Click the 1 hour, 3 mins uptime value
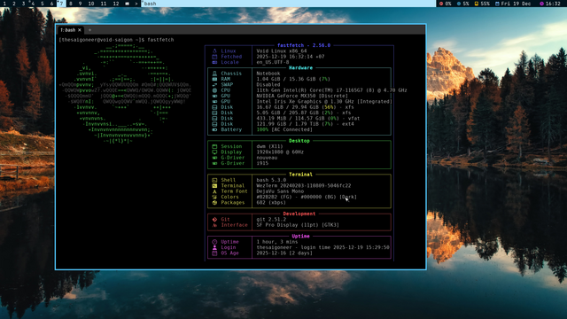 pos(277,242)
